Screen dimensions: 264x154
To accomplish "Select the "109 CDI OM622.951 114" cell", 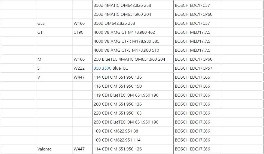I will pos(133,140).
